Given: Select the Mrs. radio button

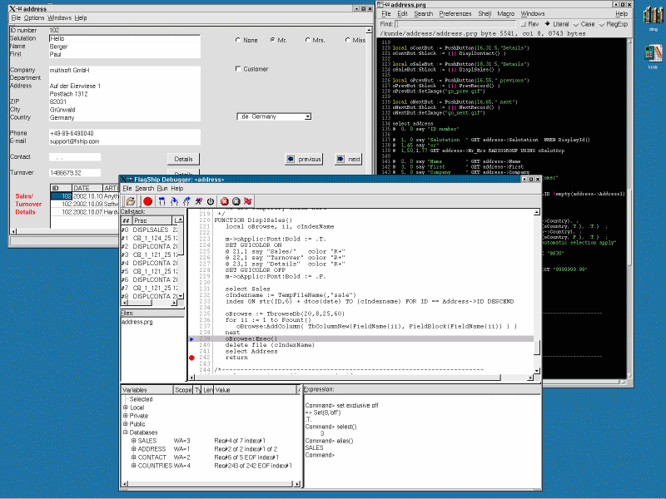Looking at the screenshot, I should 307,40.
